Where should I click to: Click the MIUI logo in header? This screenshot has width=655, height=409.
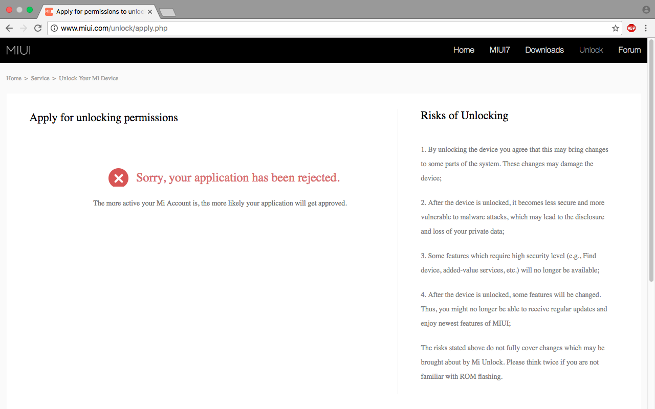[18, 50]
